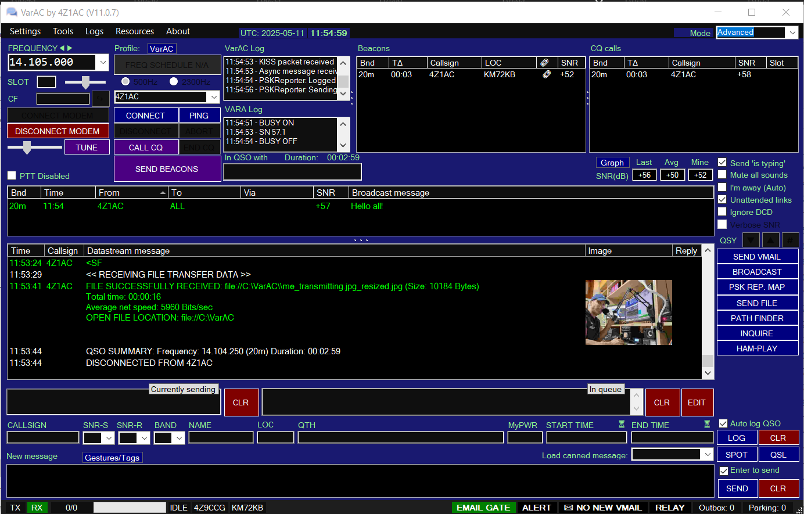This screenshot has height=514, width=804.
Task: Toggle the PTT Disabled checkbox
Action: [12, 175]
